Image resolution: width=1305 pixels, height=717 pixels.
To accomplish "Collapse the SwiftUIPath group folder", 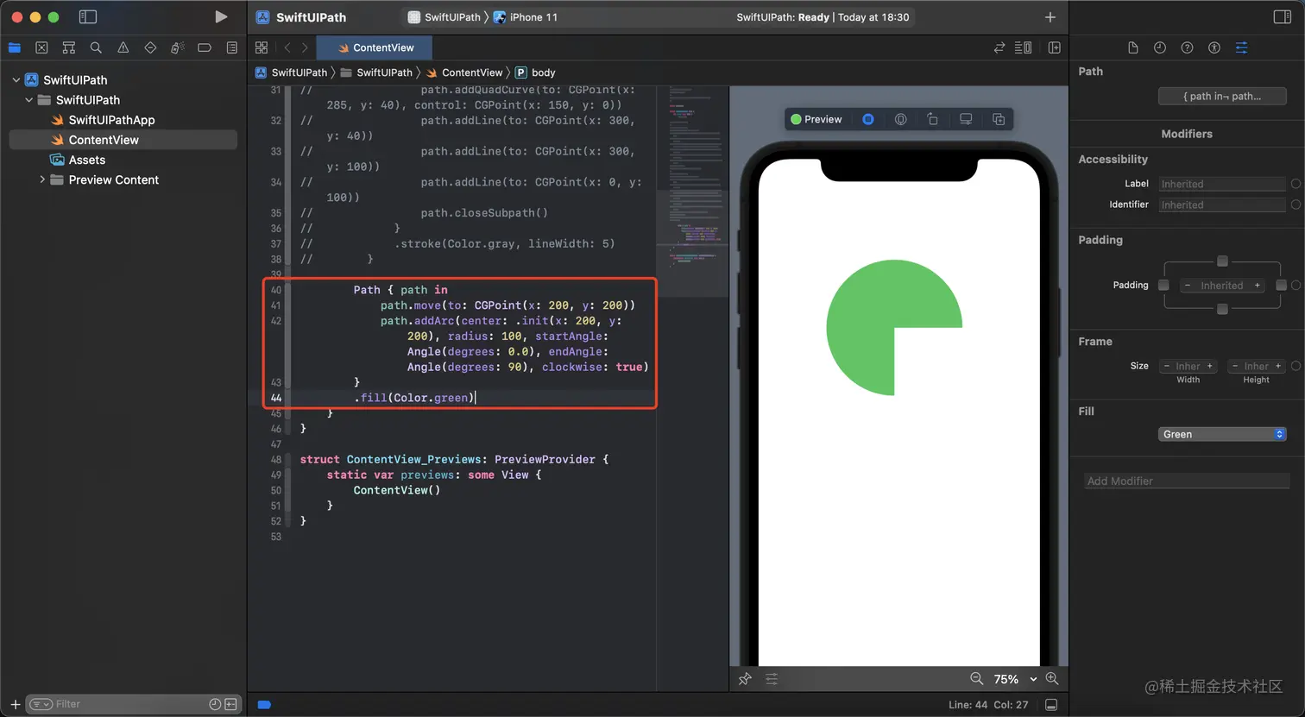I will click(28, 100).
